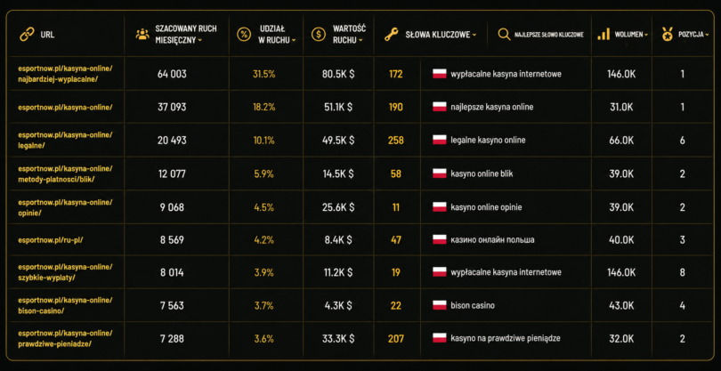Screen dimensions: 721x371
Task: Open the Wolumen column sort dropdown
Action: (x=646, y=35)
